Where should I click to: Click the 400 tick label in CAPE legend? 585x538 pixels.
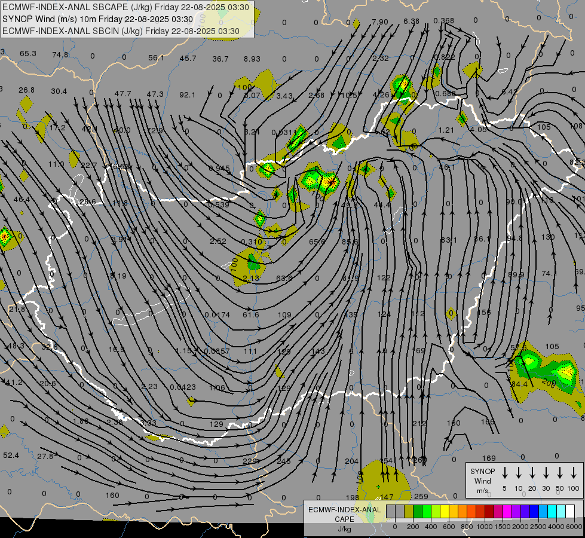(431, 527)
